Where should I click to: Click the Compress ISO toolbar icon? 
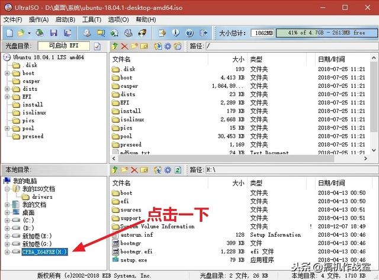pos(101,33)
